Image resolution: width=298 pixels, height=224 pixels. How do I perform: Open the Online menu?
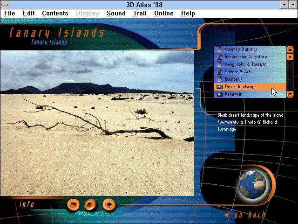point(163,14)
